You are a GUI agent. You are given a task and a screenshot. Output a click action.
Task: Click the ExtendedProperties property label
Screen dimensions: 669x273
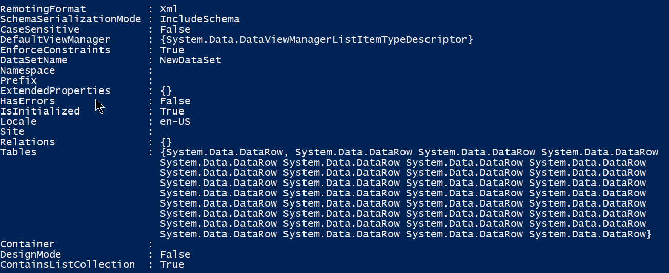pos(55,91)
